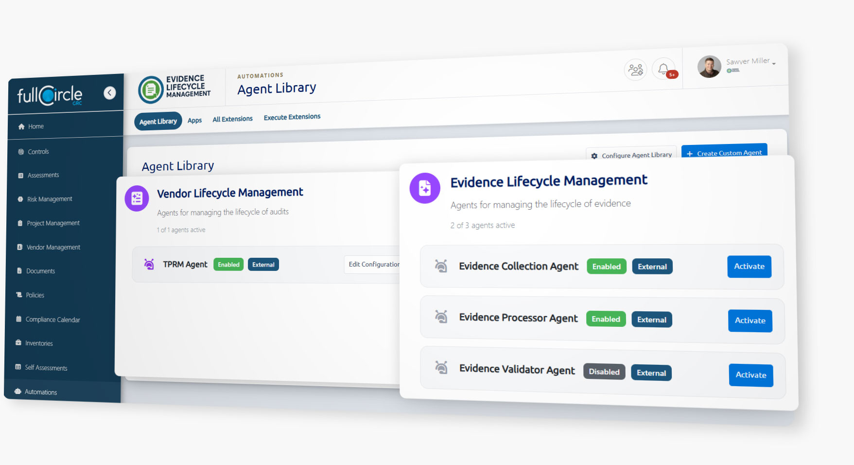The image size is (854, 465).
Task: Click the Controls icon in the sidebar
Action: click(x=21, y=152)
